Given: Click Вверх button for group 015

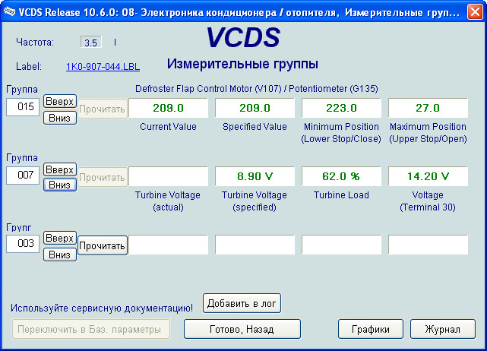Looking at the screenshot, I should click(x=59, y=101).
